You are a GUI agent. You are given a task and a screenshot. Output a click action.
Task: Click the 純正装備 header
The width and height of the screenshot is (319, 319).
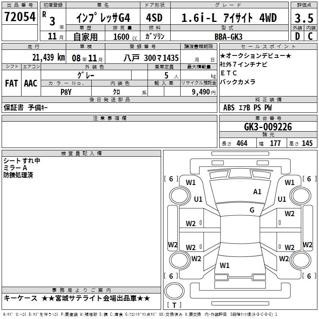pyautogui.click(x=268, y=100)
